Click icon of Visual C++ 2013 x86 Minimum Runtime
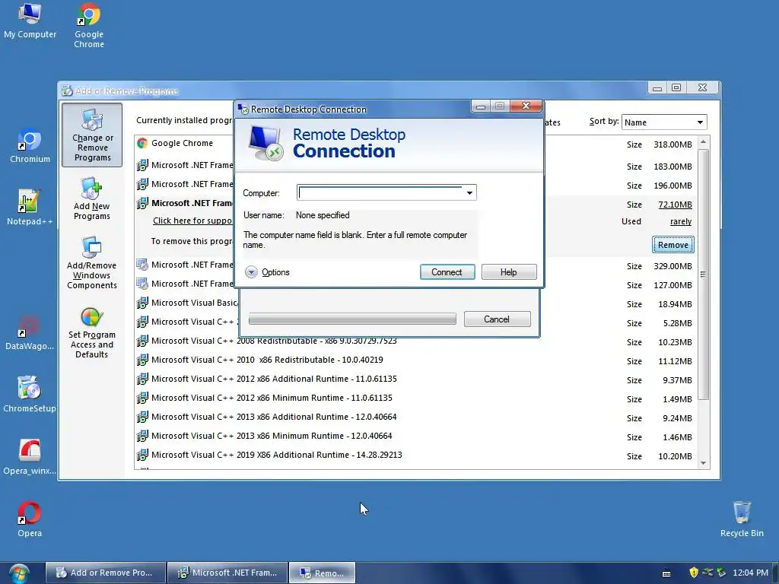This screenshot has height=584, width=779. point(142,436)
